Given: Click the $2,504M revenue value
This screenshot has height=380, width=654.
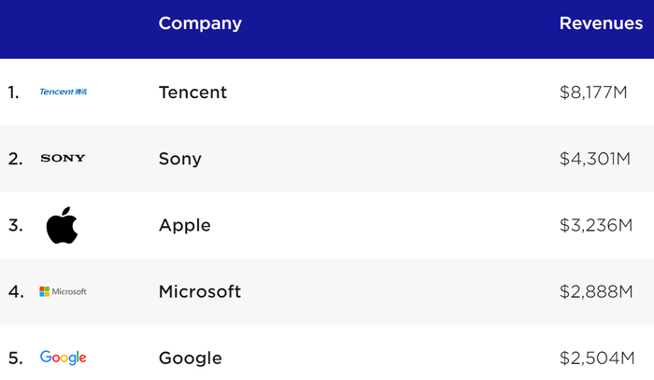Looking at the screenshot, I should point(597,358).
